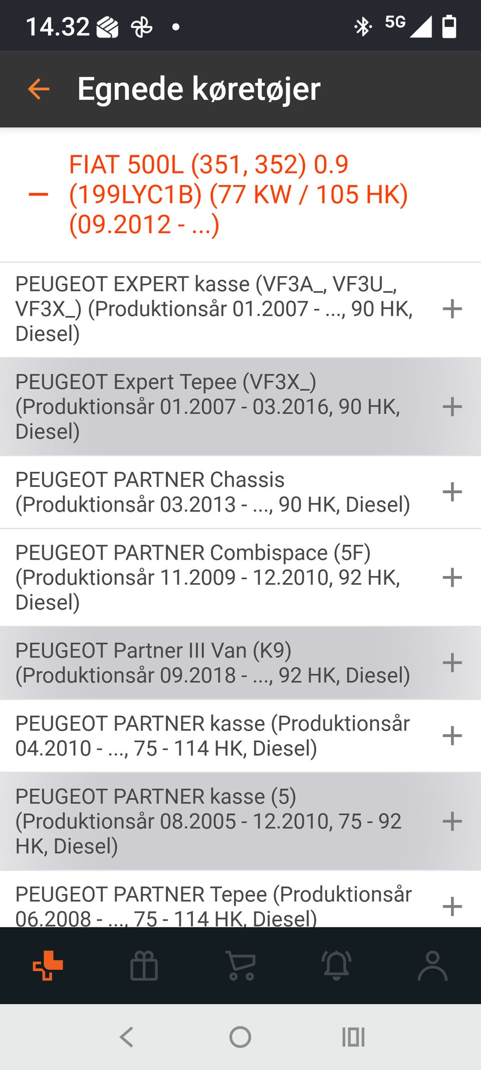
Task: Expand PEUGEOT PARTNER kasse (5) entry
Action: pyautogui.click(x=452, y=821)
